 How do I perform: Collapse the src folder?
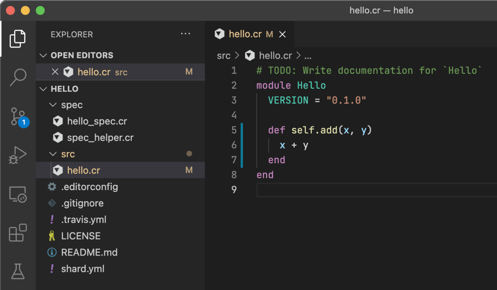53,154
